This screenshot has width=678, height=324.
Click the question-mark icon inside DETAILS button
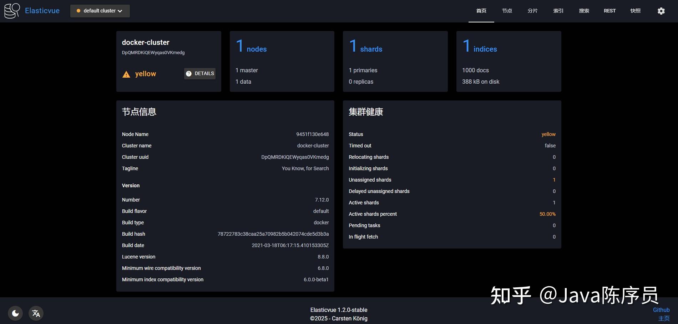point(189,73)
